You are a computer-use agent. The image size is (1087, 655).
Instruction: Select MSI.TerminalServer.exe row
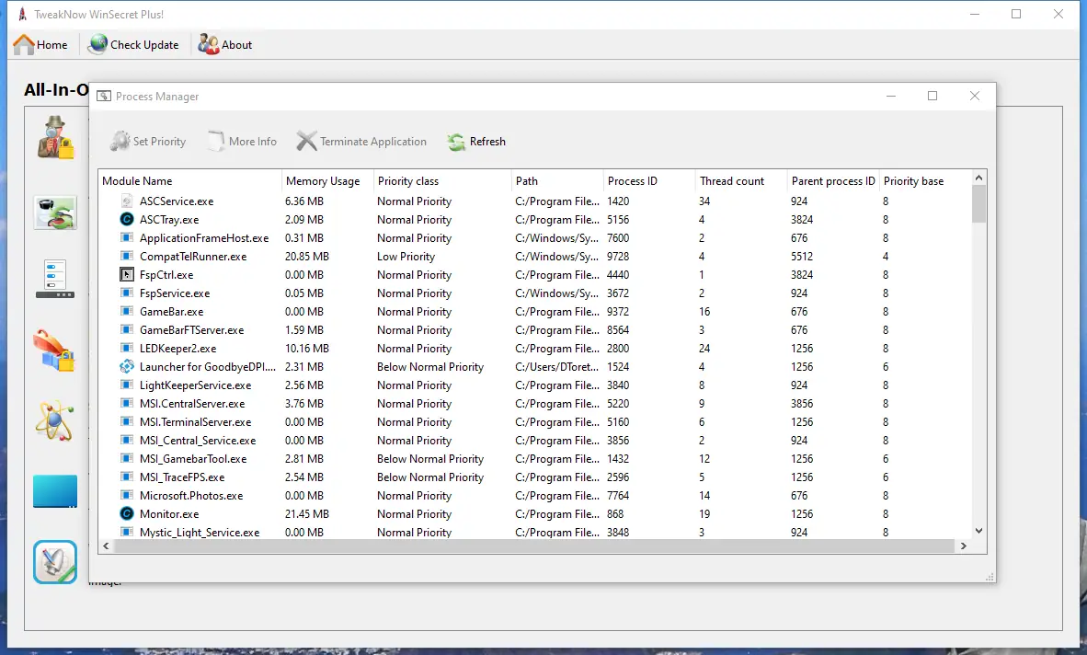[x=534, y=422]
